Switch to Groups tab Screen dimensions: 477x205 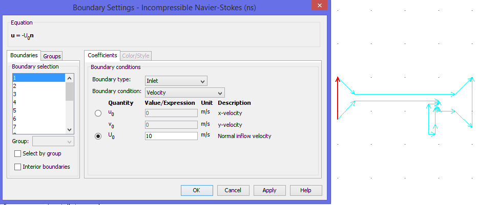[52, 56]
